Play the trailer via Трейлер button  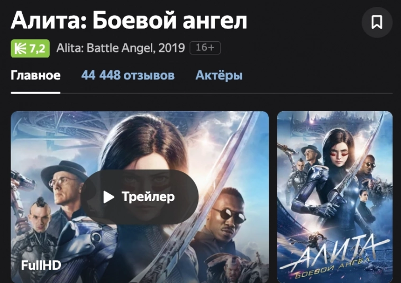click(x=140, y=197)
